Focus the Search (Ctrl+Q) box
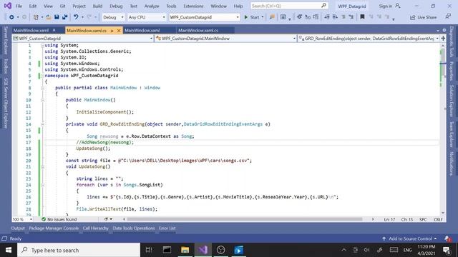Screen dimensions: 458x257 (289, 6)
